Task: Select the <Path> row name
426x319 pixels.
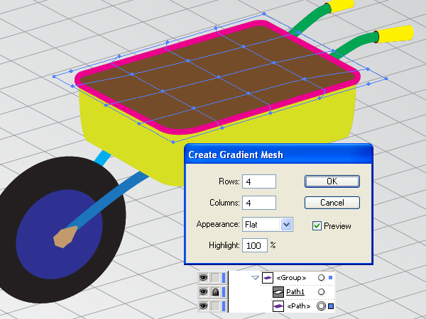Action: 299,306
